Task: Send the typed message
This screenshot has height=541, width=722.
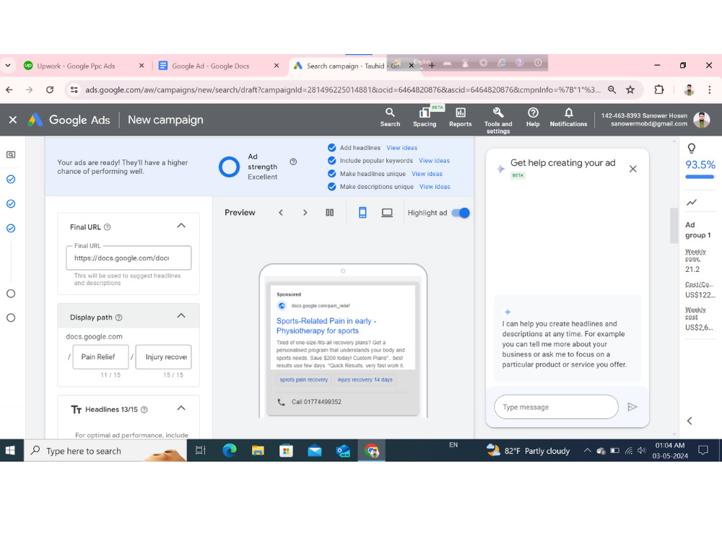Action: (x=632, y=407)
